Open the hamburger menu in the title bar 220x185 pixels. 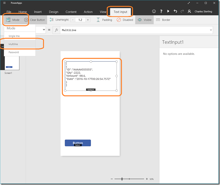click(x=4, y=3)
